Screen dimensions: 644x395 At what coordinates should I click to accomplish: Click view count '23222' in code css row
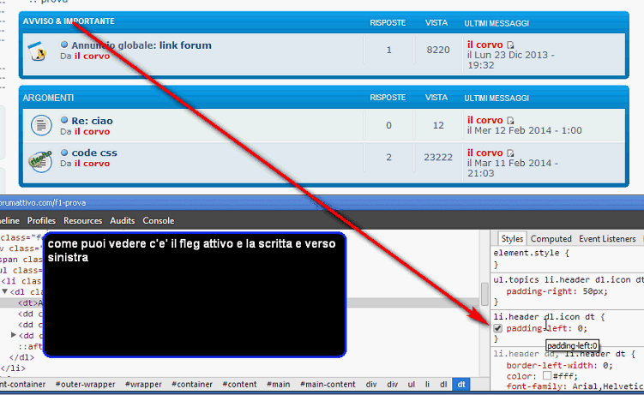pos(438,158)
